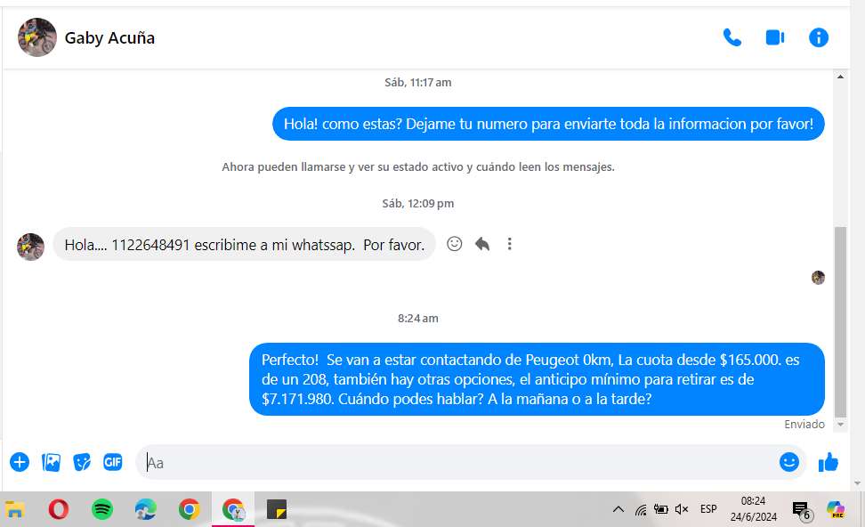Start a voice call with Gaby Acuña

coord(732,37)
